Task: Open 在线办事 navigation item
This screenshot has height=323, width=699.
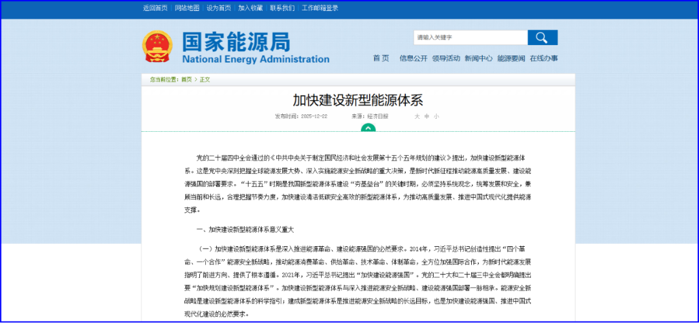Action: (x=543, y=58)
